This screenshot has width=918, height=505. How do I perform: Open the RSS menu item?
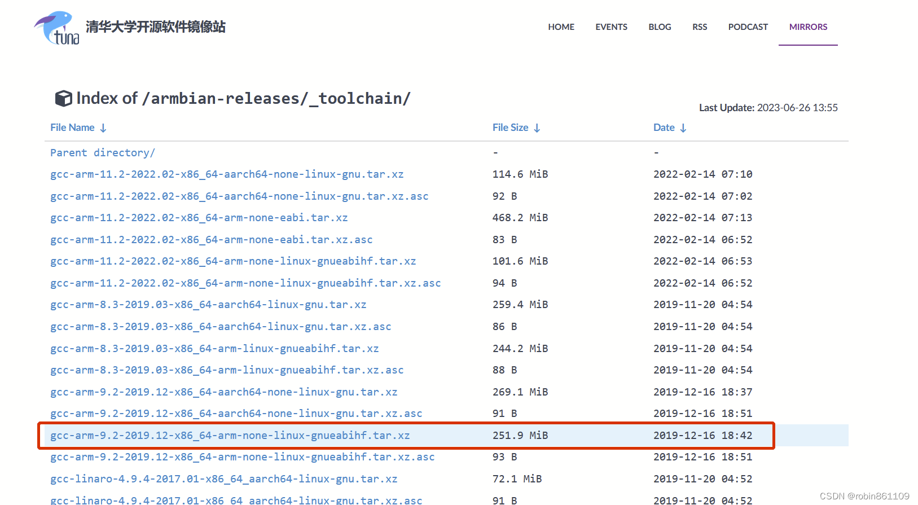coord(700,27)
